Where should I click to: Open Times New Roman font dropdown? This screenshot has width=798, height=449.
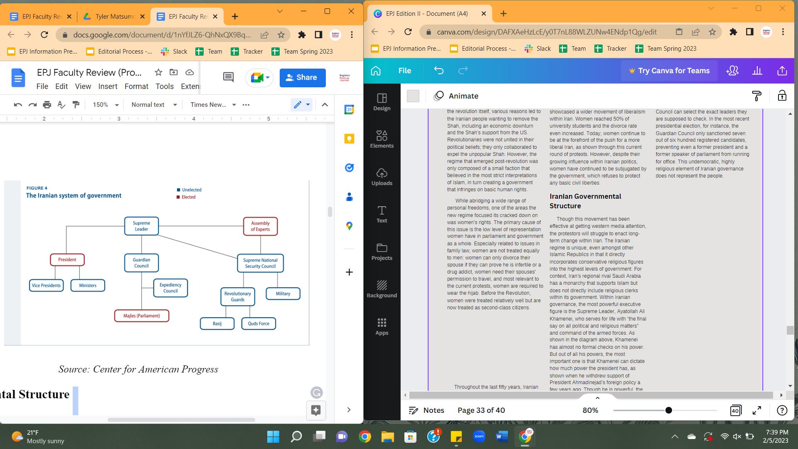(x=213, y=105)
